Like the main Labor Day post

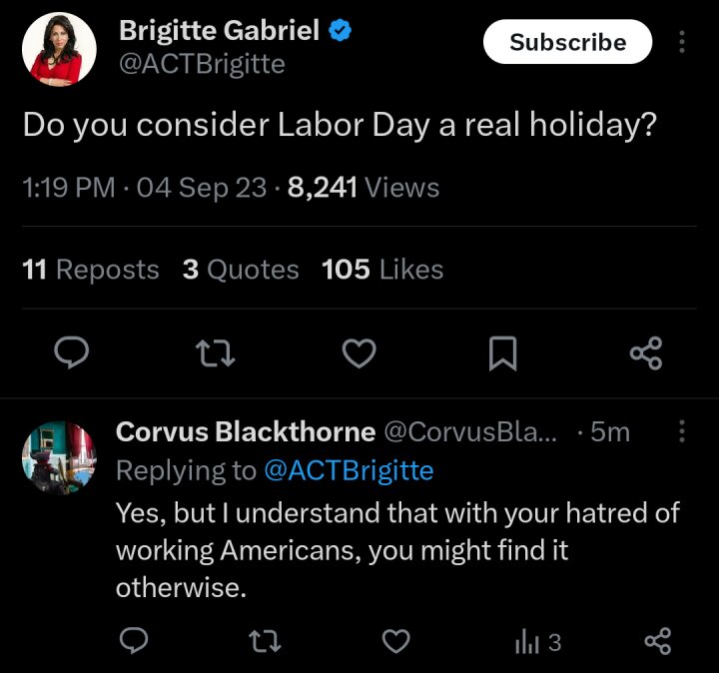click(359, 353)
